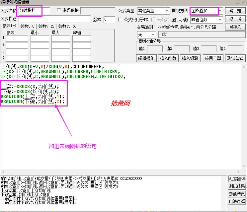Click the line DRAWICON(上穿,均价线,1)
The image size is (247, 212).
33,97
